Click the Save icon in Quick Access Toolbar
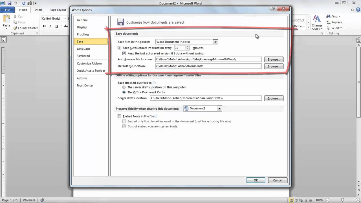361x203 pixels. 10,3
